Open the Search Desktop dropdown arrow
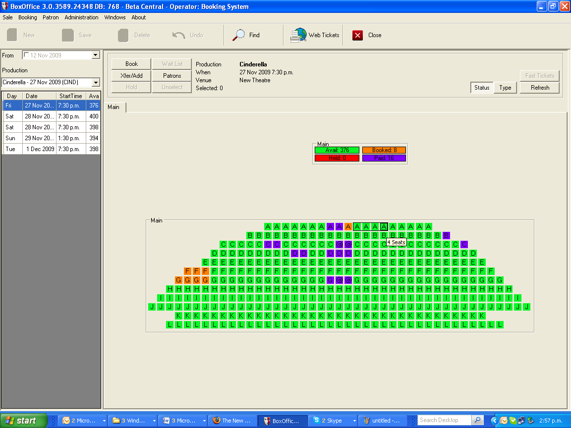Image resolution: width=571 pixels, height=428 pixels. coord(477,420)
